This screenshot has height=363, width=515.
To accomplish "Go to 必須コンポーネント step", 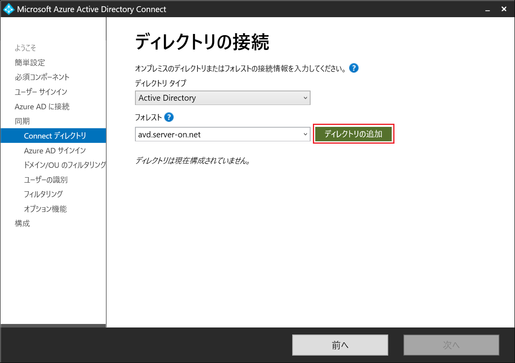I will click(x=42, y=77).
